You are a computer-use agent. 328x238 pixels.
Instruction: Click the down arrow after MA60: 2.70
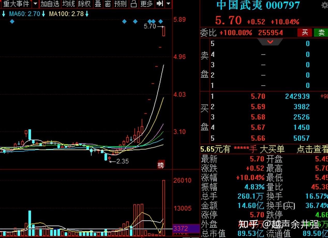[43, 14]
